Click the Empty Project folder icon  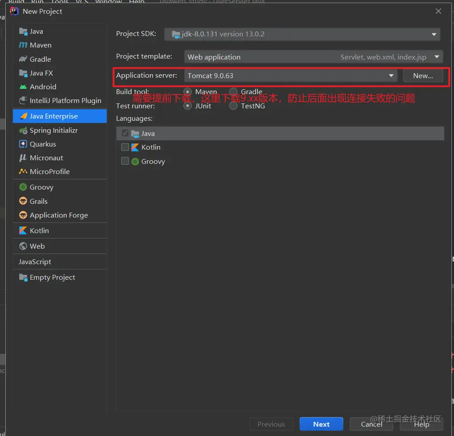(x=23, y=277)
